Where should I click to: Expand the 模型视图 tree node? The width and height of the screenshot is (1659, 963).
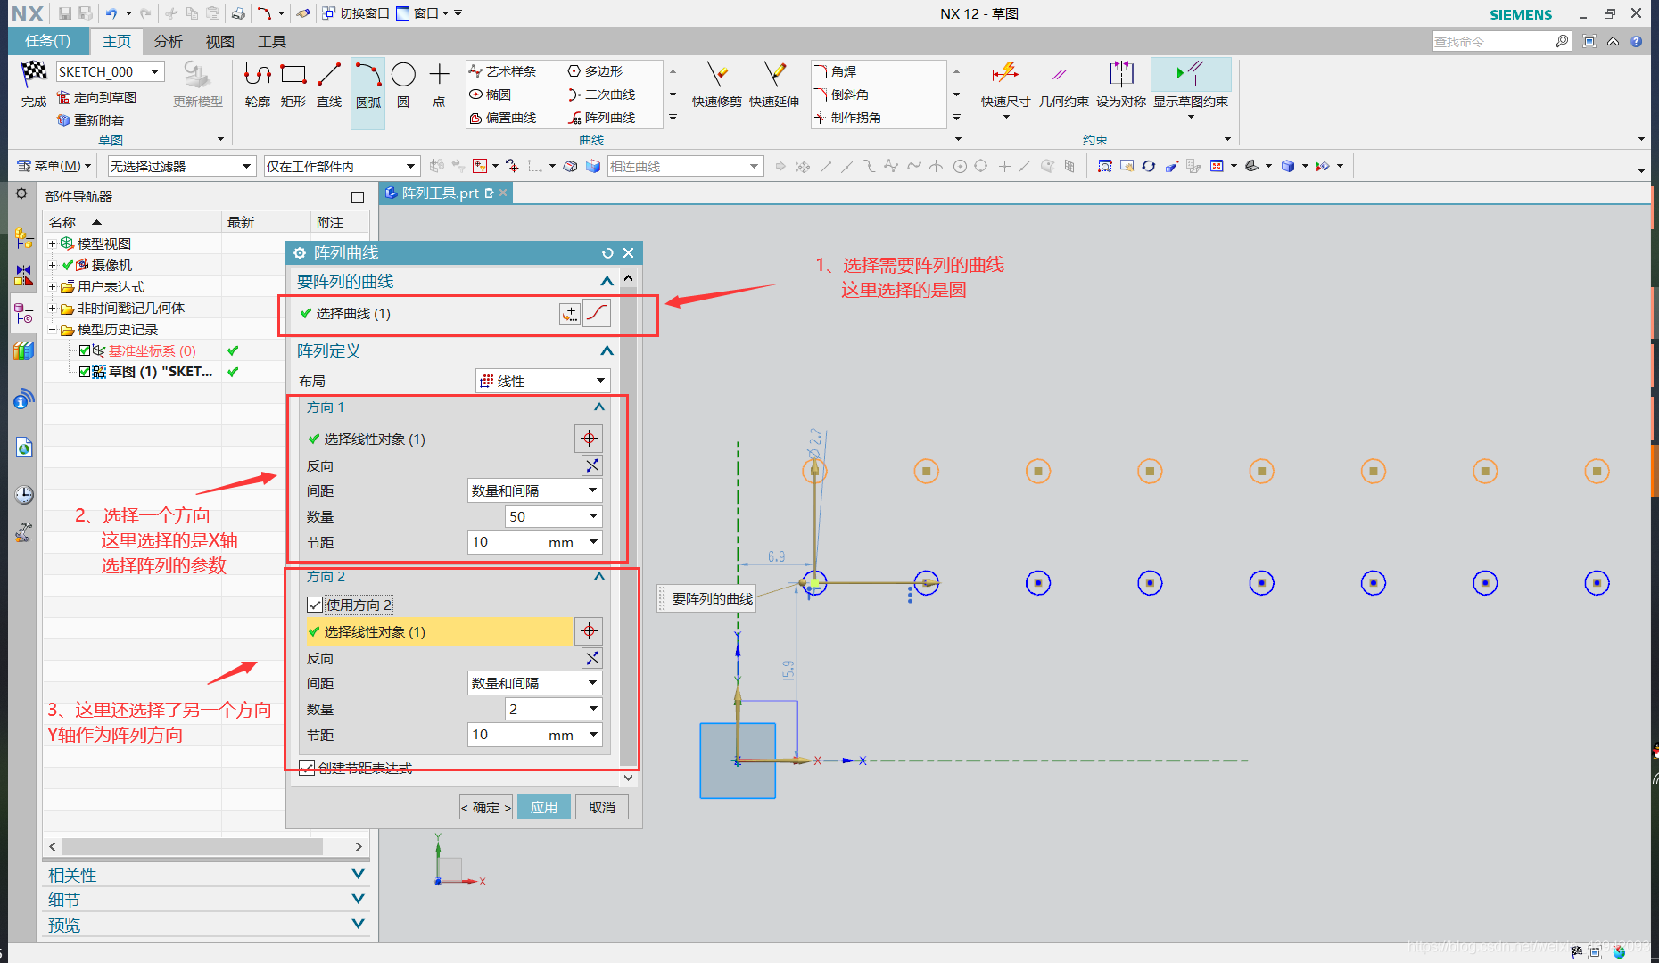52,243
